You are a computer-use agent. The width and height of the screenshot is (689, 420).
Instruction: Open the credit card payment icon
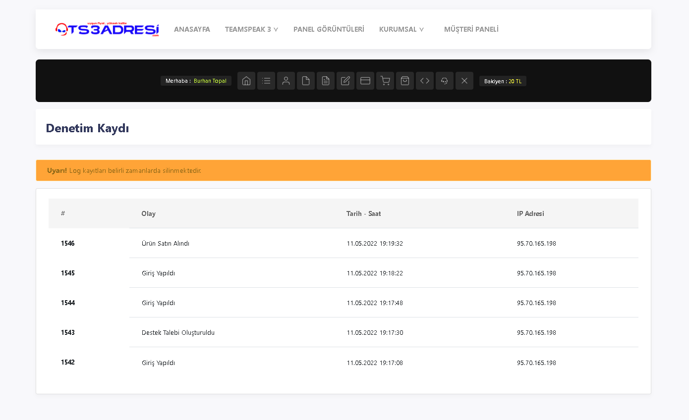(365, 81)
